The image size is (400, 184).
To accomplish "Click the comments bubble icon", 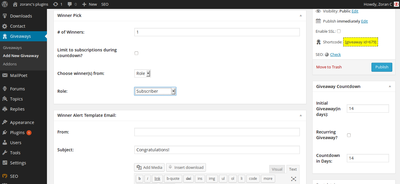I will point(70,4).
